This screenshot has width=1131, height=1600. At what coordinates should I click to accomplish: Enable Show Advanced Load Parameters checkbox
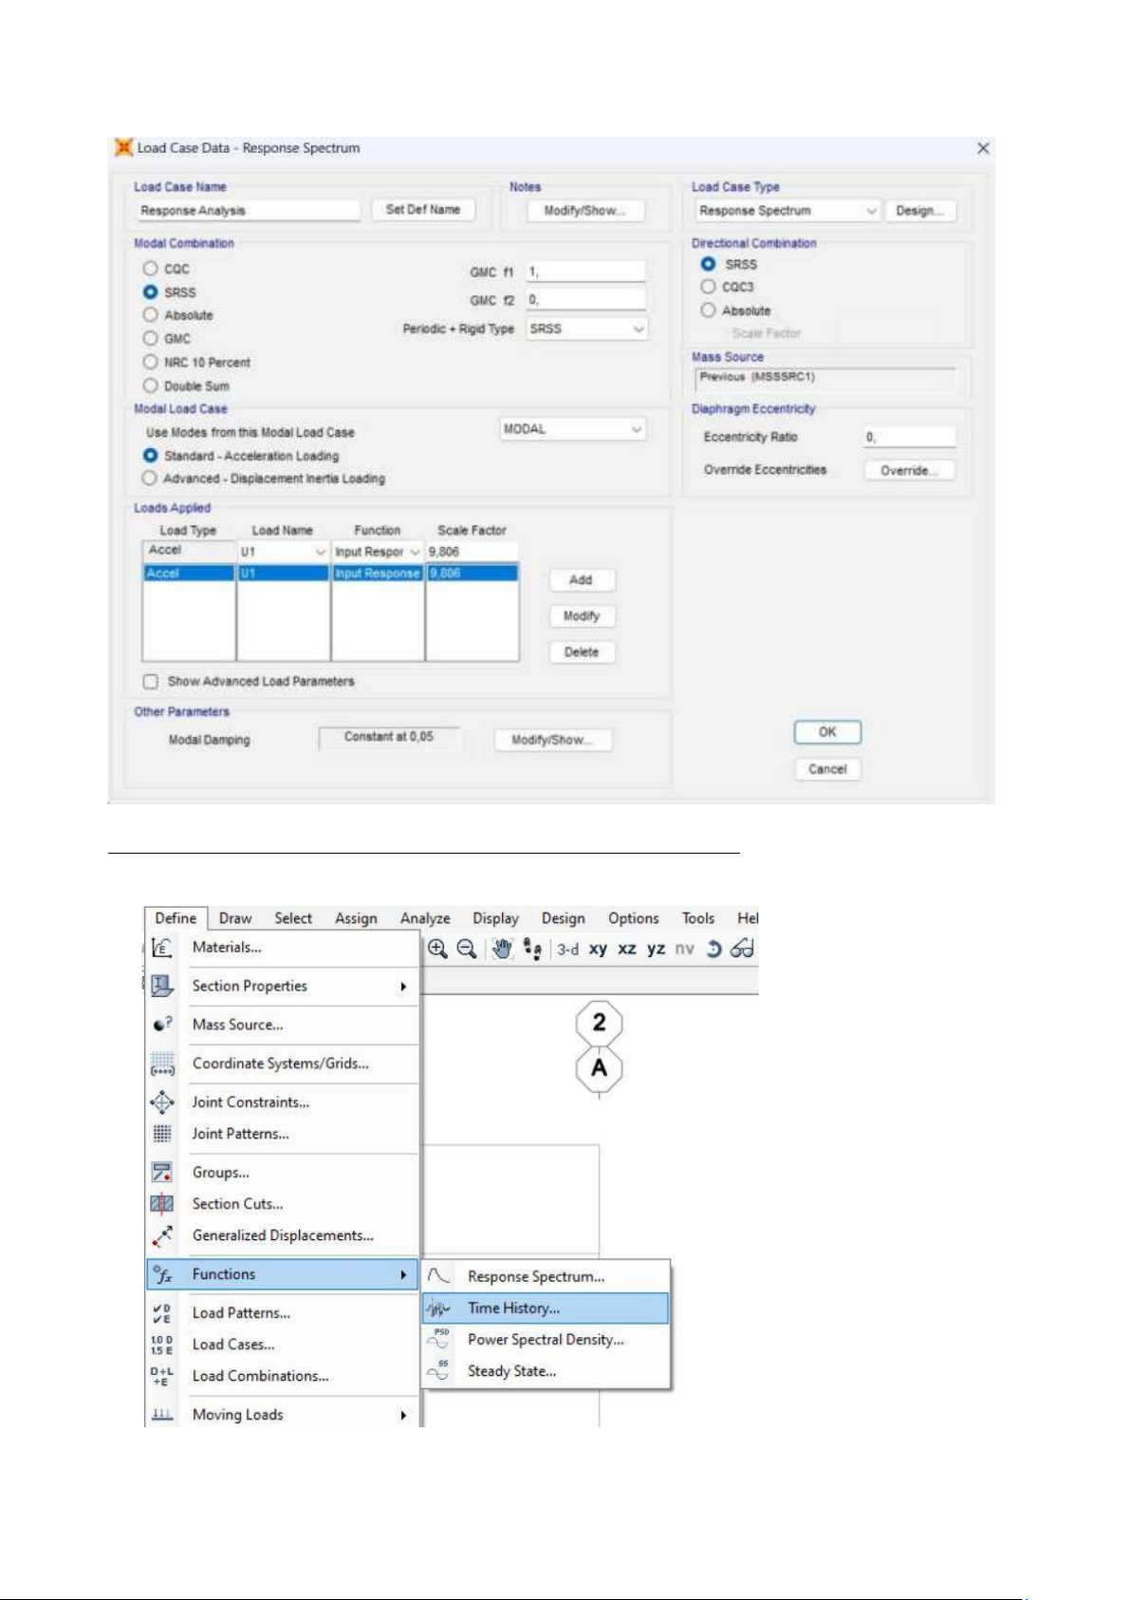(150, 682)
